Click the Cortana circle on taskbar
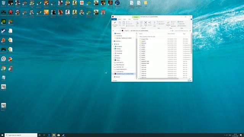This screenshot has width=244, height=137. pyautogui.click(x=40, y=135)
